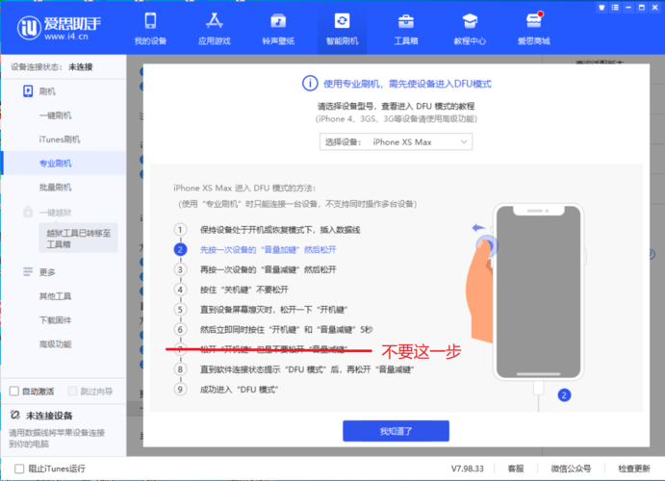Viewport: 665px width, 481px height.
Task: Select iTunes刷机 in sidebar
Action: pyautogui.click(x=60, y=139)
